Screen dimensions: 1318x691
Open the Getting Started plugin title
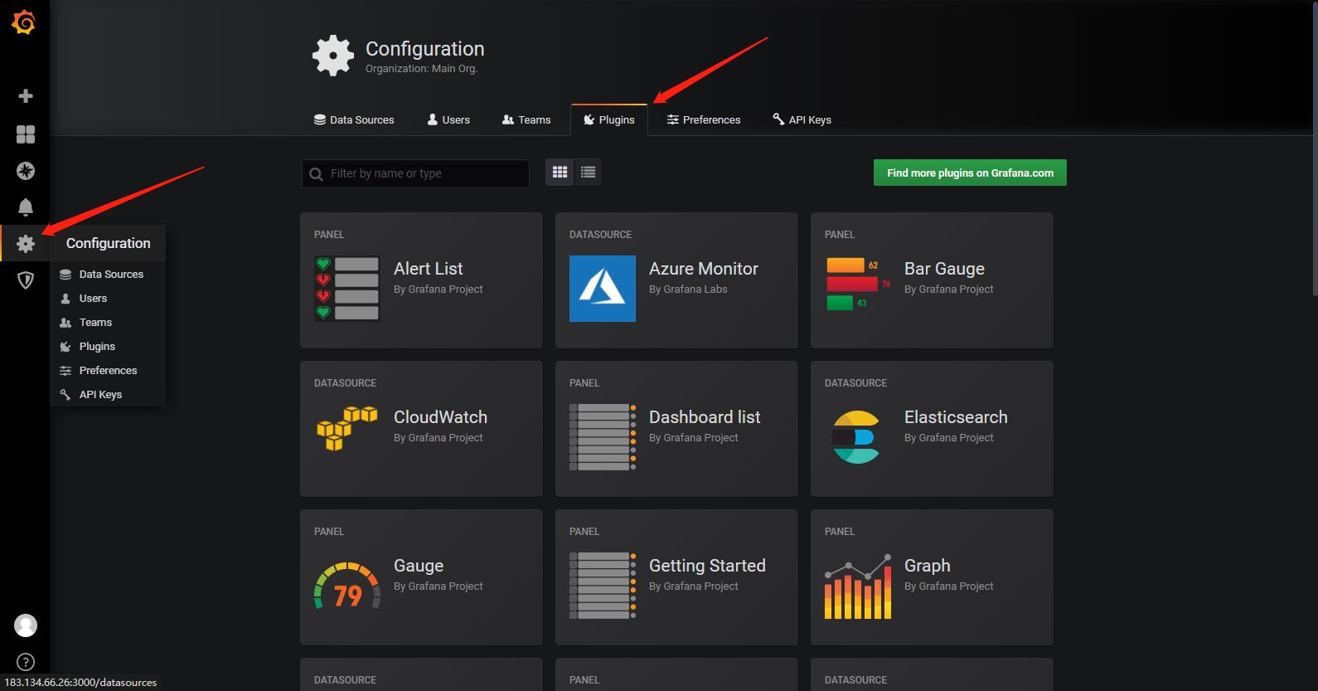(x=707, y=566)
